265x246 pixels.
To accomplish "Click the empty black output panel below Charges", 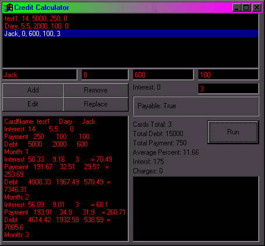I will [196, 209].
